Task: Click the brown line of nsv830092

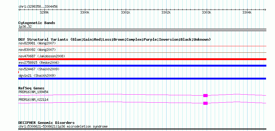Action: (x=142, y=52)
